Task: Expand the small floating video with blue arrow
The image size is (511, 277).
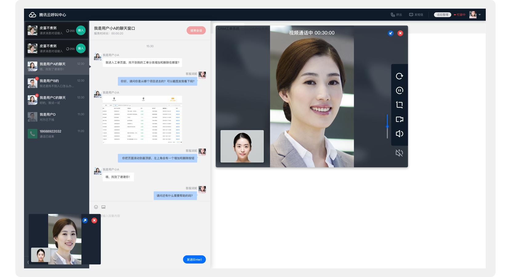Action: pos(85,220)
